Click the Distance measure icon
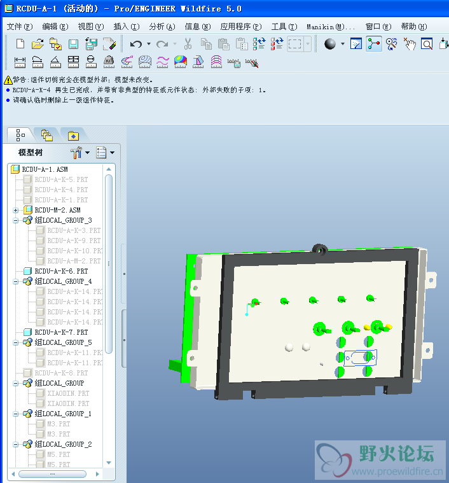This screenshot has height=483, width=449. [x=20, y=62]
